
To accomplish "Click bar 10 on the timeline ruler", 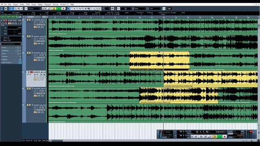I will click(140, 17).
